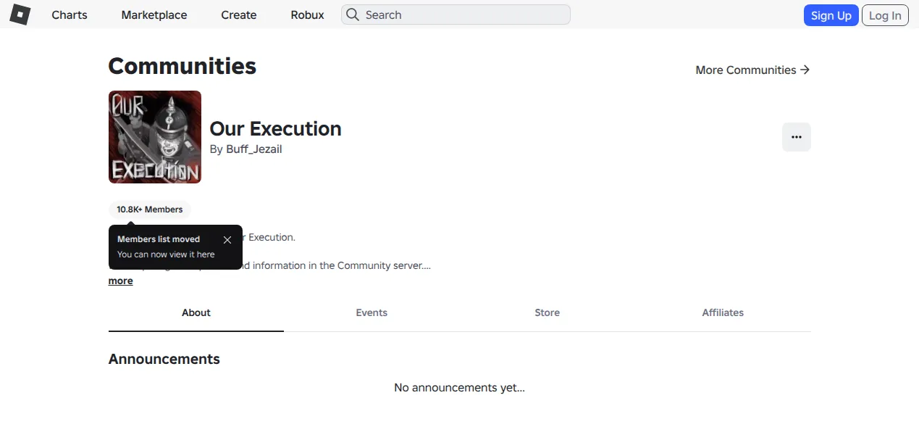Image resolution: width=919 pixels, height=448 pixels.
Task: Click the Log In button
Action: [x=885, y=15]
